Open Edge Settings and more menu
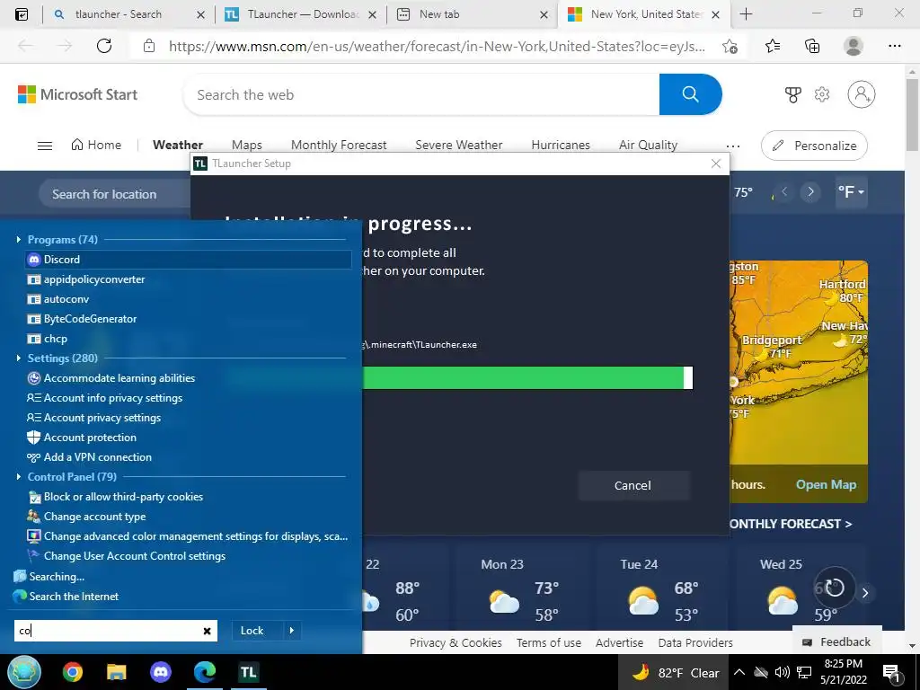The width and height of the screenshot is (920, 690). point(894,46)
